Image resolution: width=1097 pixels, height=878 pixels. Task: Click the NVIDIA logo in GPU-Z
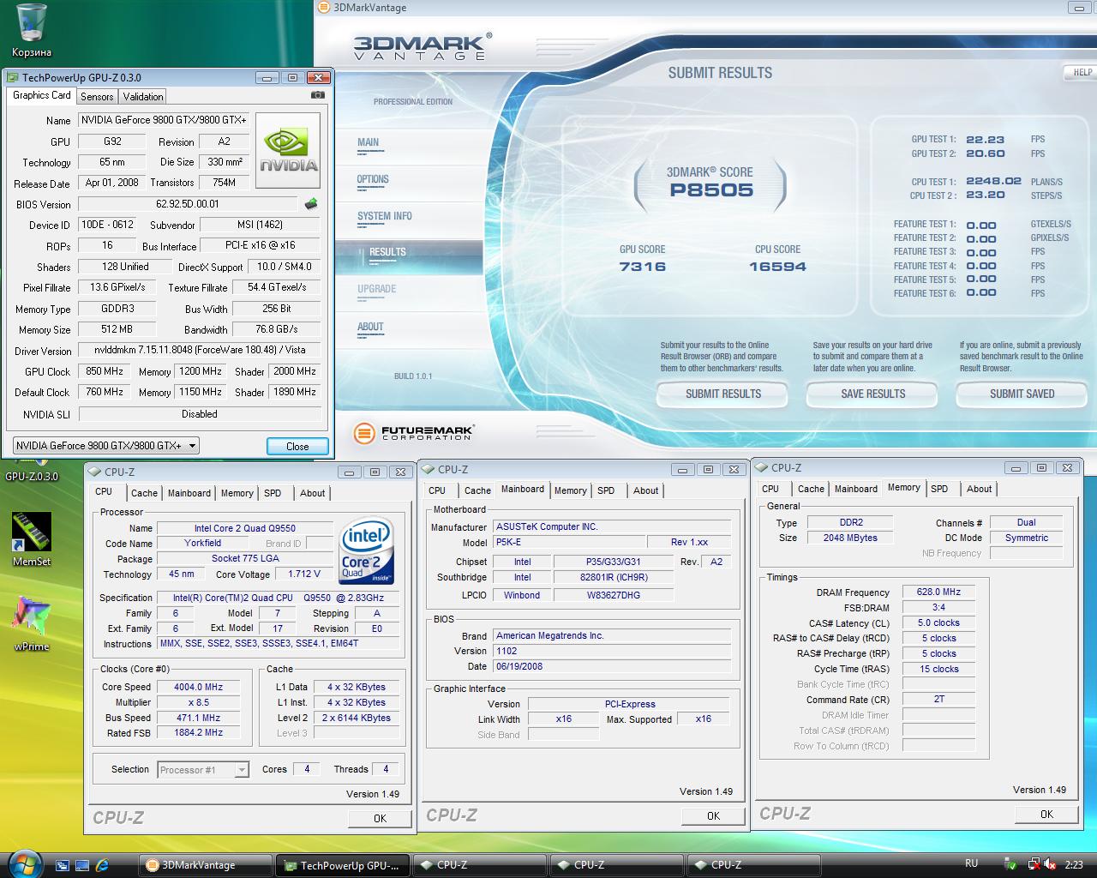click(289, 151)
